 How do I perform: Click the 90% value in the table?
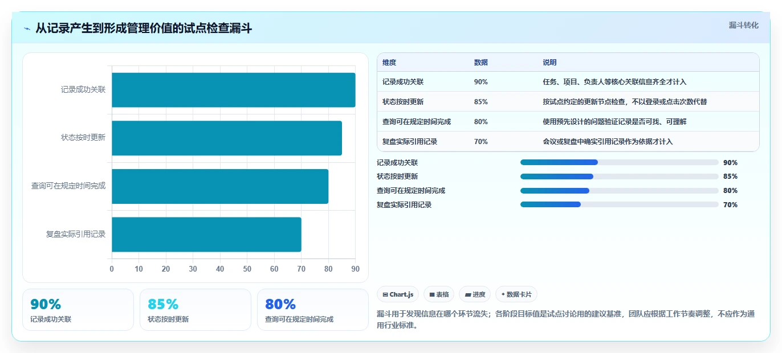(481, 82)
